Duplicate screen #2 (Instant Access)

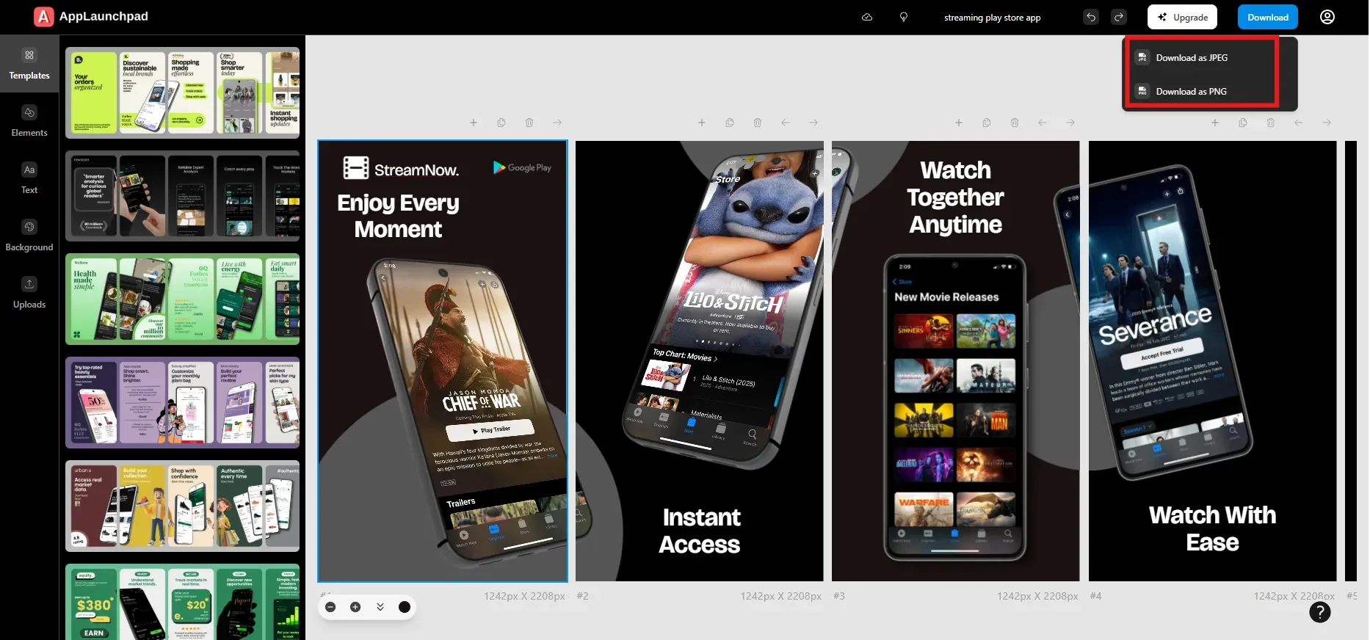tap(730, 123)
